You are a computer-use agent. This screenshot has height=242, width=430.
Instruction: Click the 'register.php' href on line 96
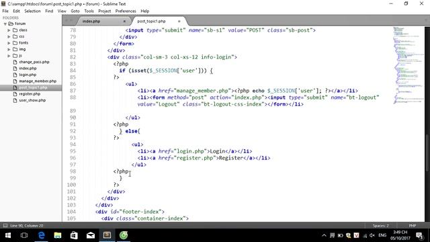coord(196,158)
